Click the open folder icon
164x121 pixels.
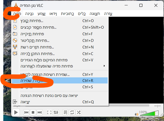(15, 34)
